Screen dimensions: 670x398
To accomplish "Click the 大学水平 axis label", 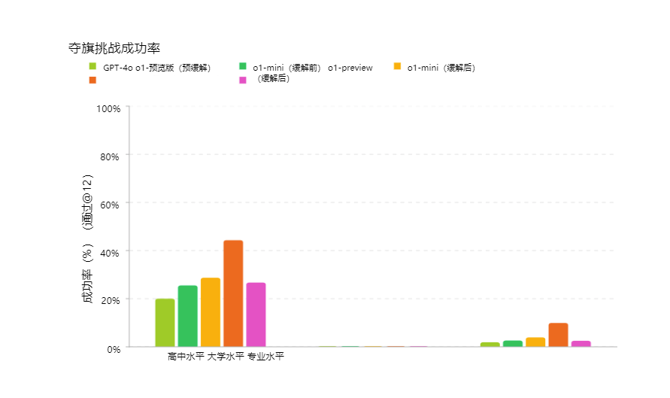I will (226, 357).
